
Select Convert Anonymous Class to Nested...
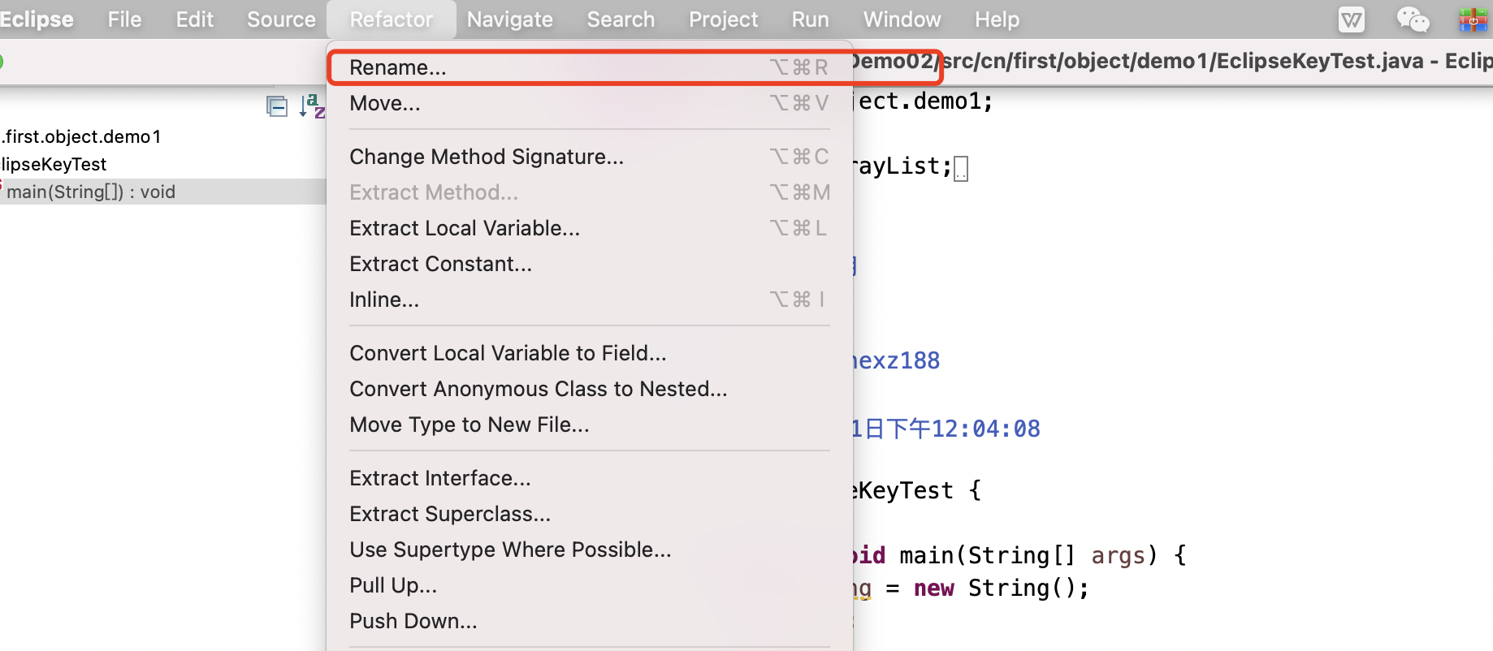(590, 389)
